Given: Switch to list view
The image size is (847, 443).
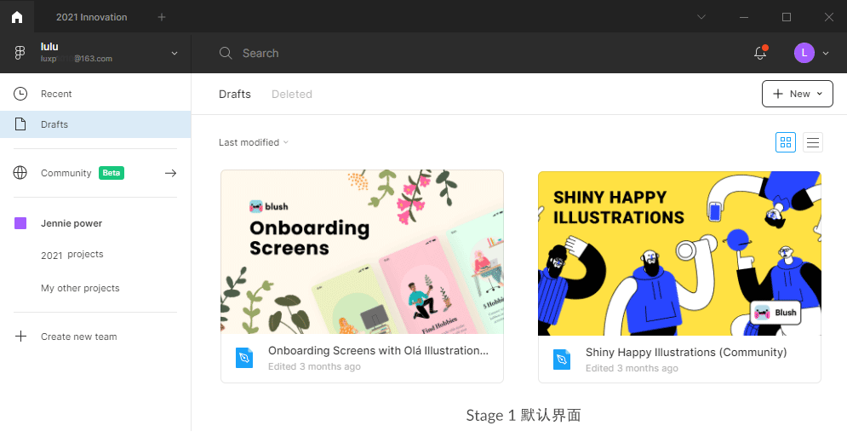Looking at the screenshot, I should 812,142.
